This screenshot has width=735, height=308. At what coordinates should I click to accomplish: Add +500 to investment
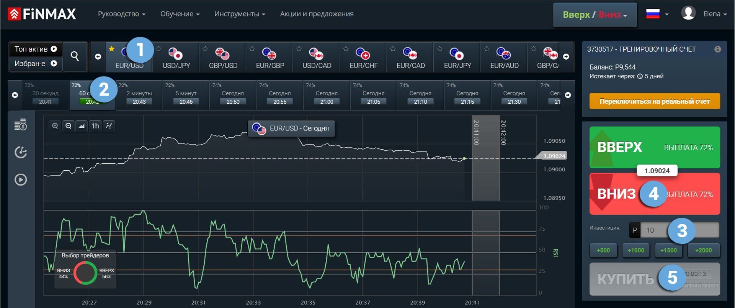(603, 250)
